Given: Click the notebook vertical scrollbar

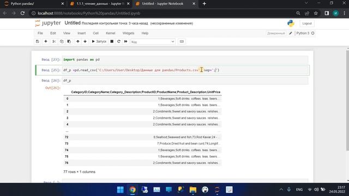Looking at the screenshot, I should (x=347, y=100).
